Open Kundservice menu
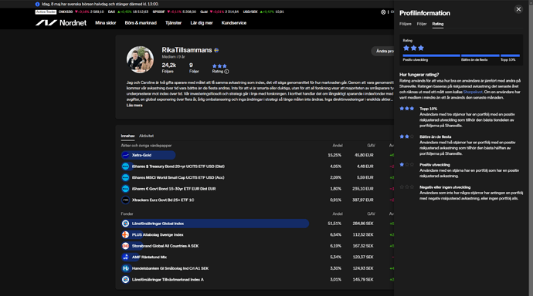 click(x=234, y=23)
